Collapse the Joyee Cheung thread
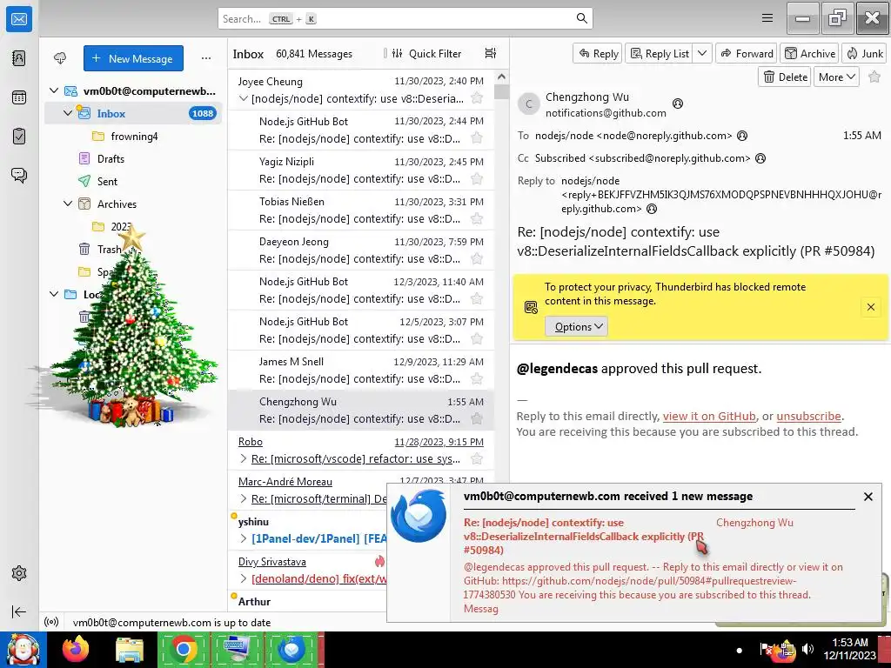 click(244, 98)
